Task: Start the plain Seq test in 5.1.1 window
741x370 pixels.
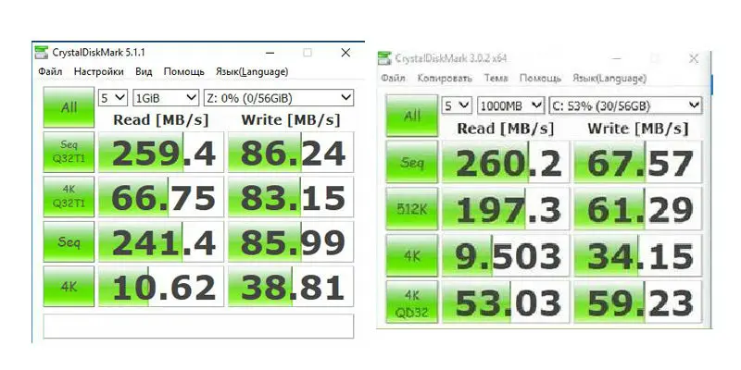Action: pyautogui.click(x=69, y=241)
